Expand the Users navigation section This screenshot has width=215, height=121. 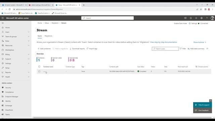pyautogui.click(x=29, y=32)
